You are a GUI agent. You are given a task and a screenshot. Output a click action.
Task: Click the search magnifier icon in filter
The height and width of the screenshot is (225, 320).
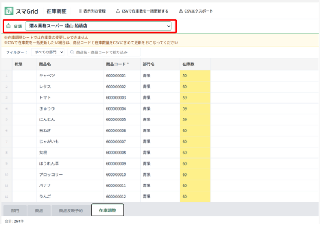click(72, 52)
